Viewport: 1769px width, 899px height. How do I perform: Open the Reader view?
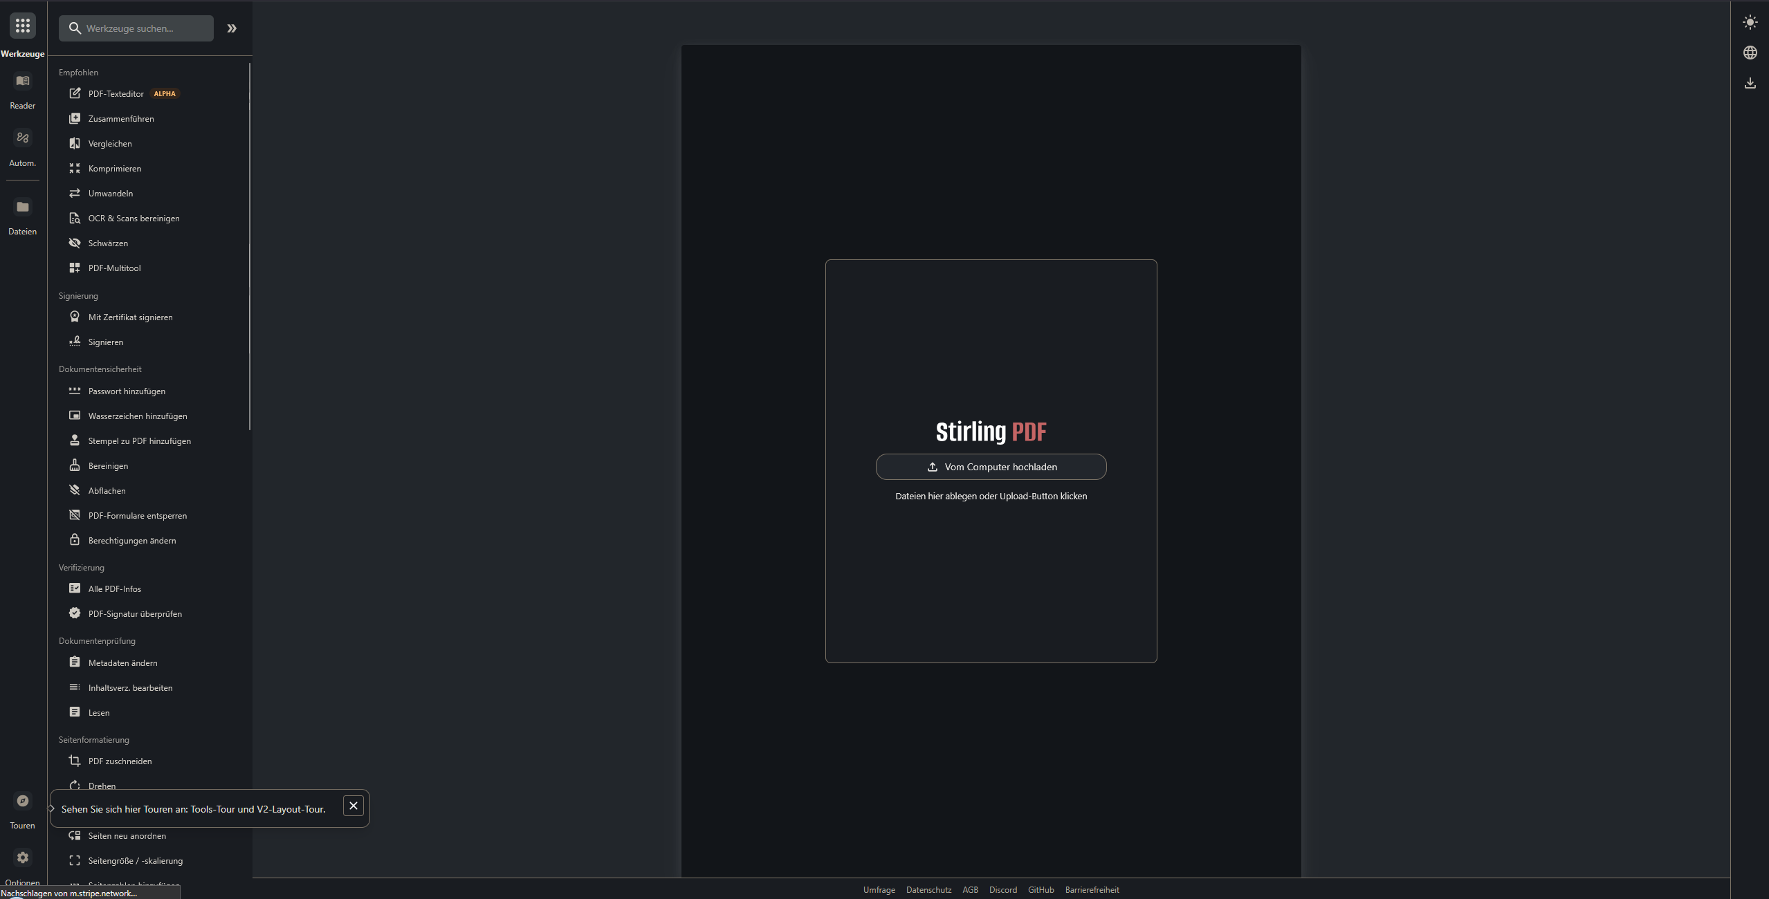coord(23,82)
